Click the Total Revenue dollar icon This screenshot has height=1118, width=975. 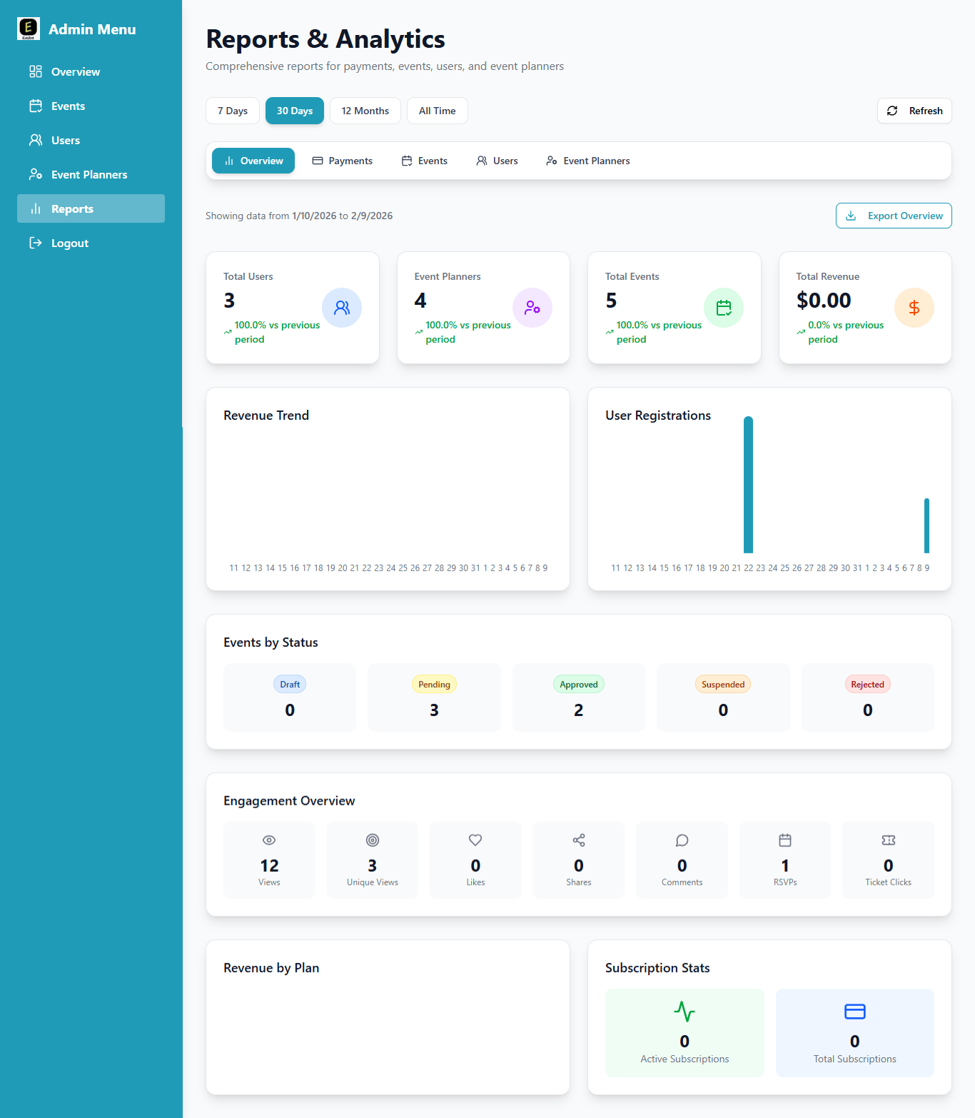point(914,308)
